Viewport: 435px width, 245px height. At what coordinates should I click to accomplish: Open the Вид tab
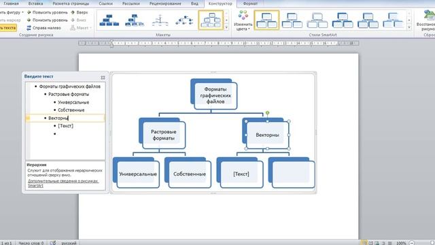pos(194,3)
